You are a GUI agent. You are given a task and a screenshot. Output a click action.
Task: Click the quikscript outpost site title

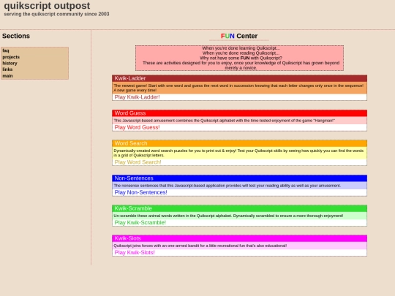(x=47, y=6)
